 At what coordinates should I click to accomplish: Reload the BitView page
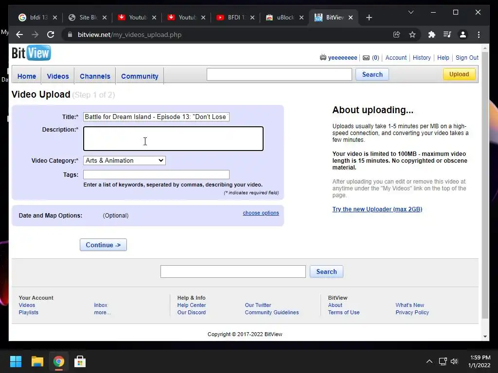pyautogui.click(x=51, y=34)
